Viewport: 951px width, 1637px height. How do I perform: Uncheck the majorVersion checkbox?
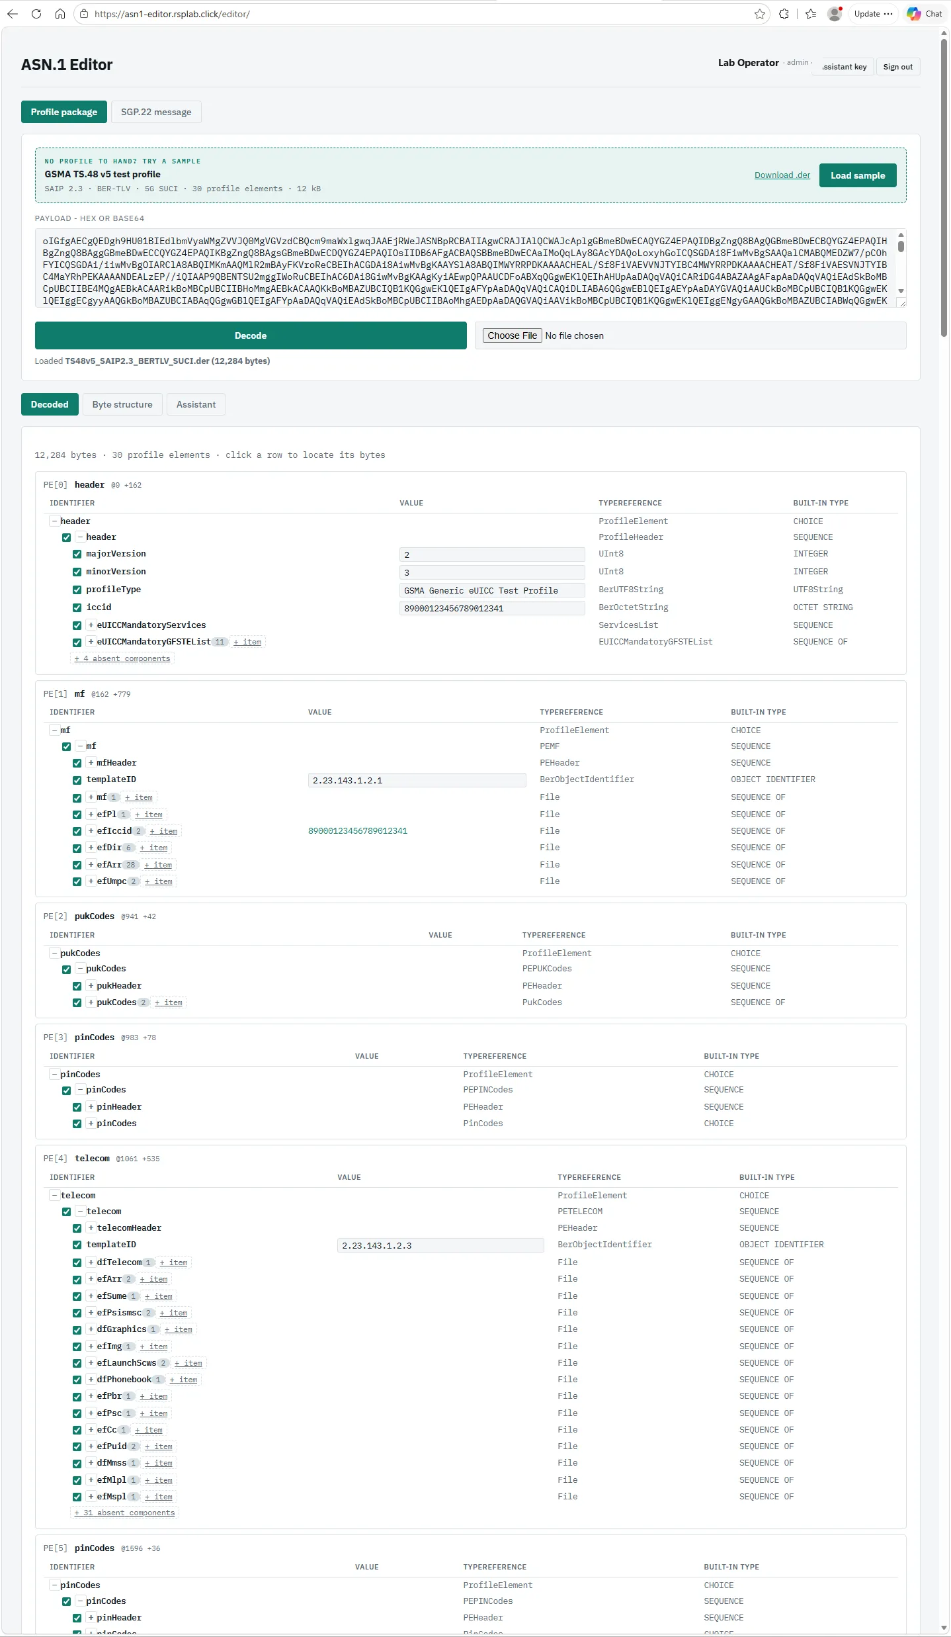pos(77,554)
